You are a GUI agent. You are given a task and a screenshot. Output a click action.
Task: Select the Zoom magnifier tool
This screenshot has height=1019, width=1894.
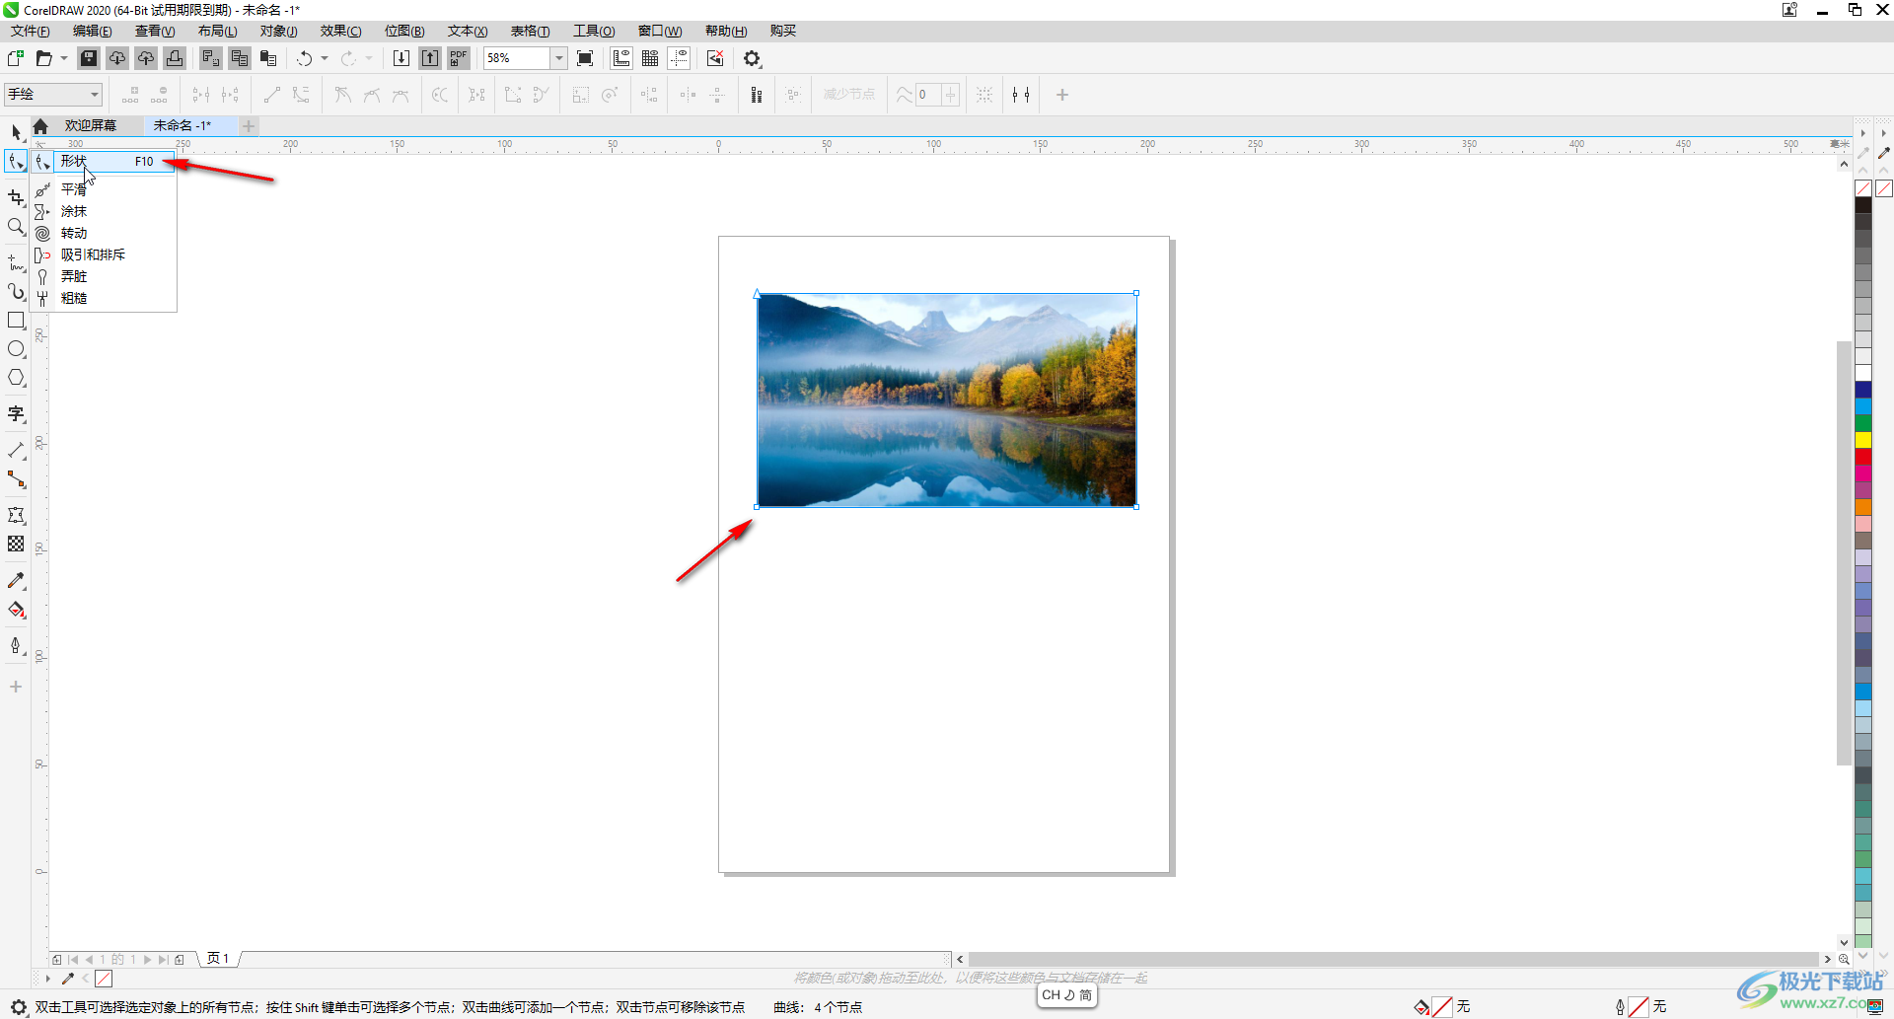[x=16, y=227]
